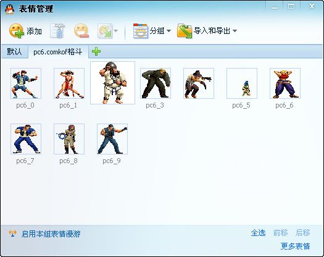Select the pc6_5 small fighter thumbnail
This screenshot has width=324, height=257.
tap(242, 83)
